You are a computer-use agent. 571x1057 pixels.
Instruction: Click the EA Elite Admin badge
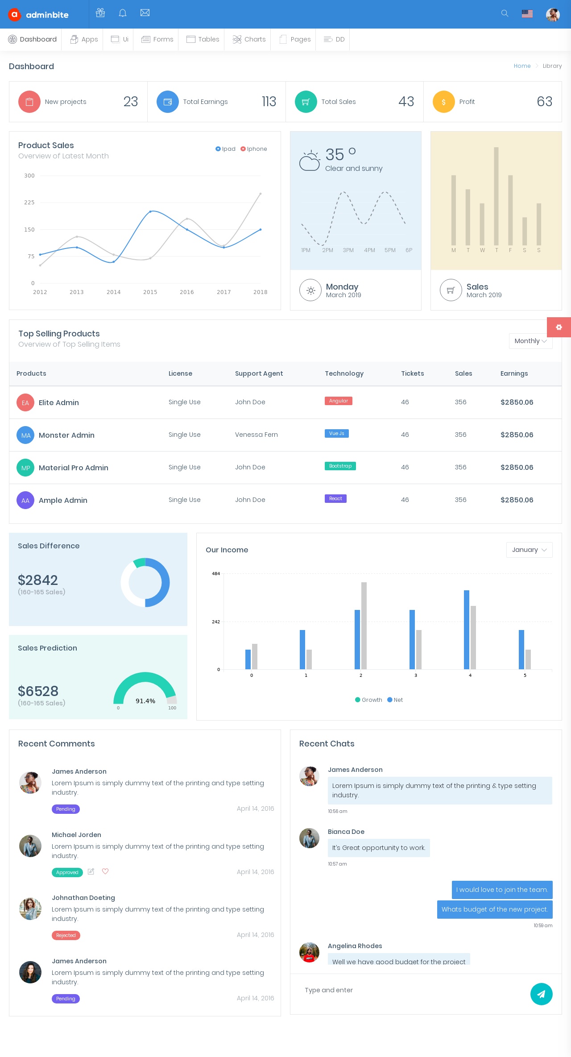click(25, 402)
